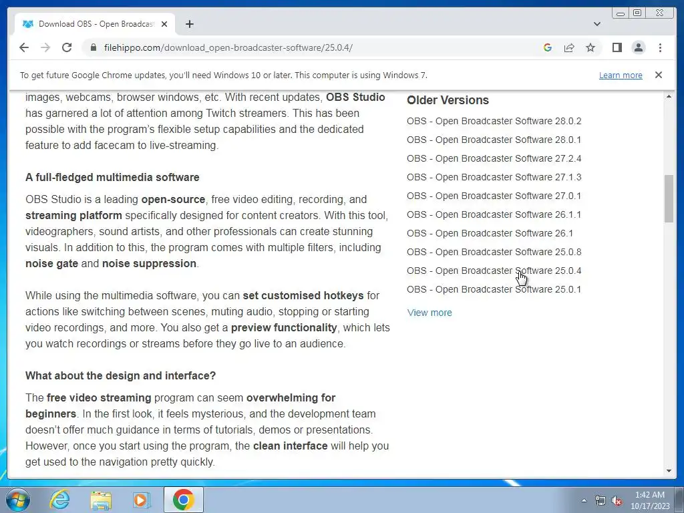Open a new tab with plus button

(x=189, y=24)
